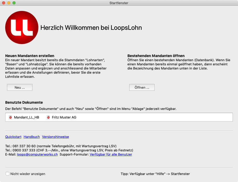Open the Quickstart link

[13, 137]
